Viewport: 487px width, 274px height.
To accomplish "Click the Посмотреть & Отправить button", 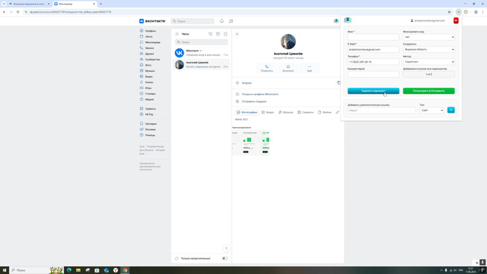I will click(429, 91).
